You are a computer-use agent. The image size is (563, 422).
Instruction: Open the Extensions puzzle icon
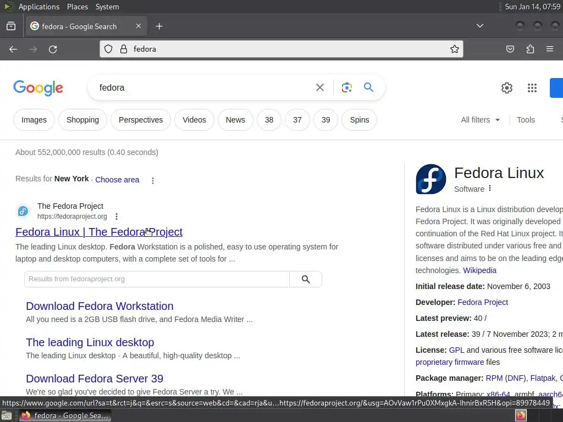(530, 49)
